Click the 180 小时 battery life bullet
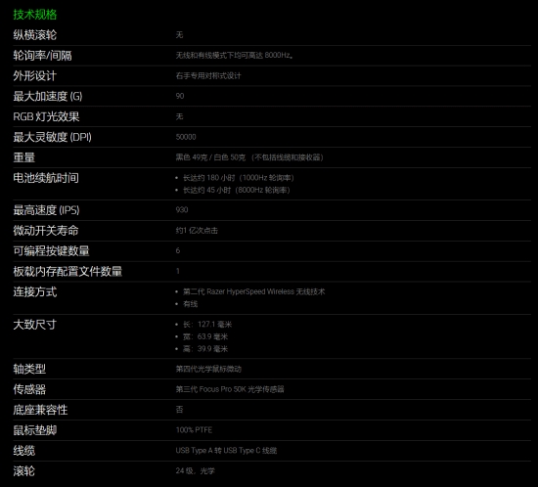 click(239, 178)
